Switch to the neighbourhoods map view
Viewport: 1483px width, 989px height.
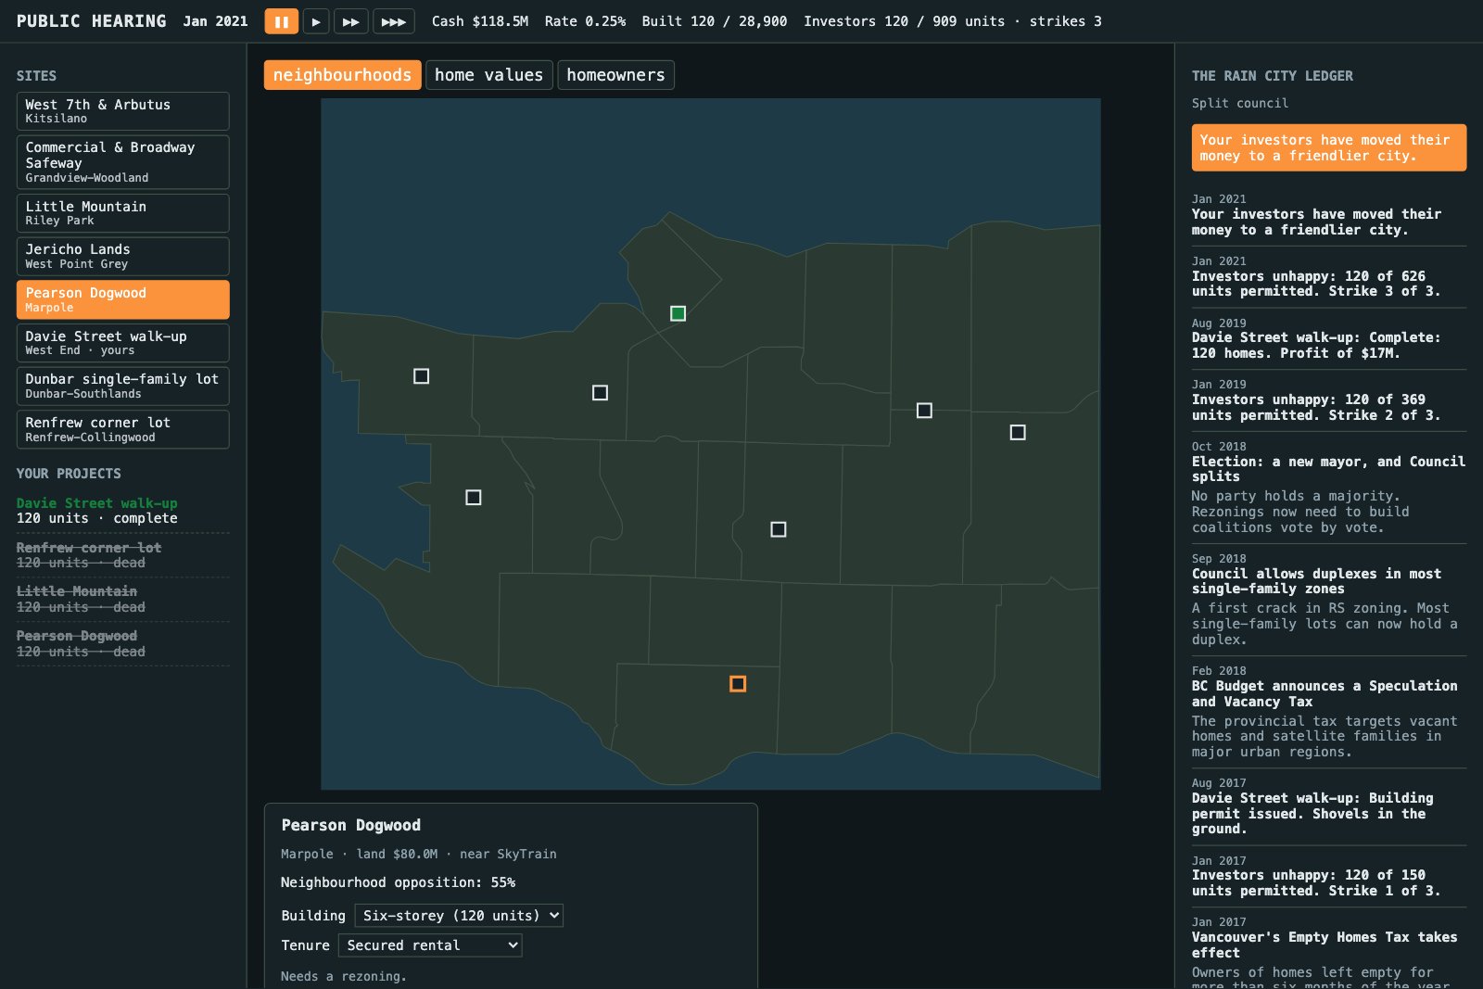click(x=342, y=75)
